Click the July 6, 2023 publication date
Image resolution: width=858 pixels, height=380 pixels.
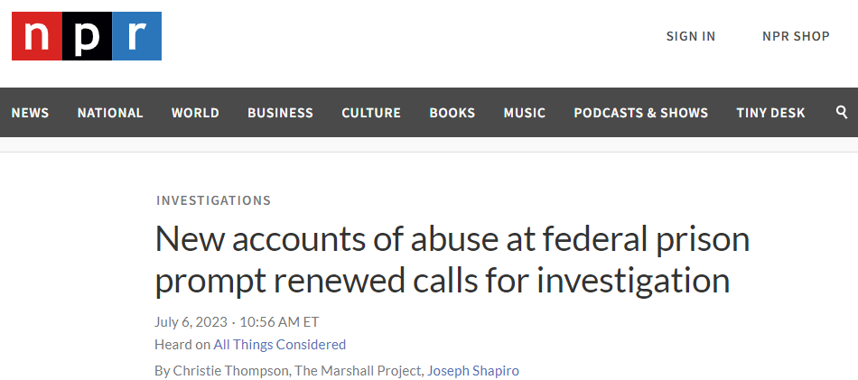click(191, 321)
